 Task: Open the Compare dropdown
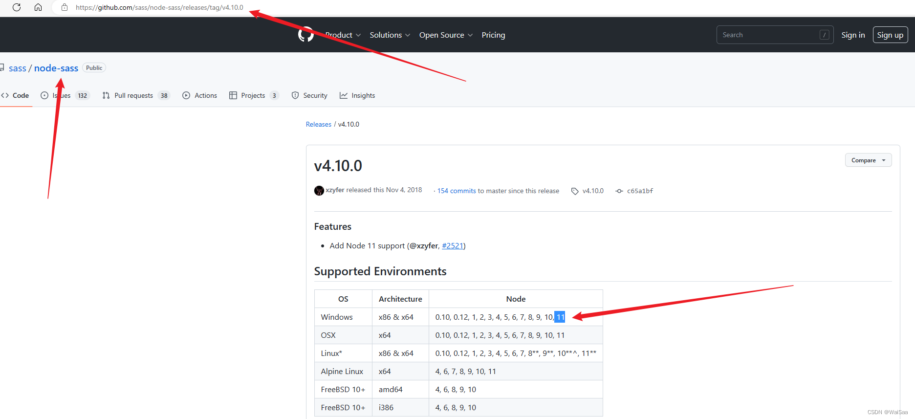[x=868, y=160]
